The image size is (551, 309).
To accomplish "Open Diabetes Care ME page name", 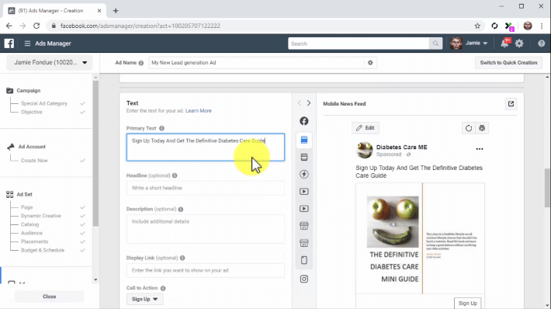I will click(401, 148).
